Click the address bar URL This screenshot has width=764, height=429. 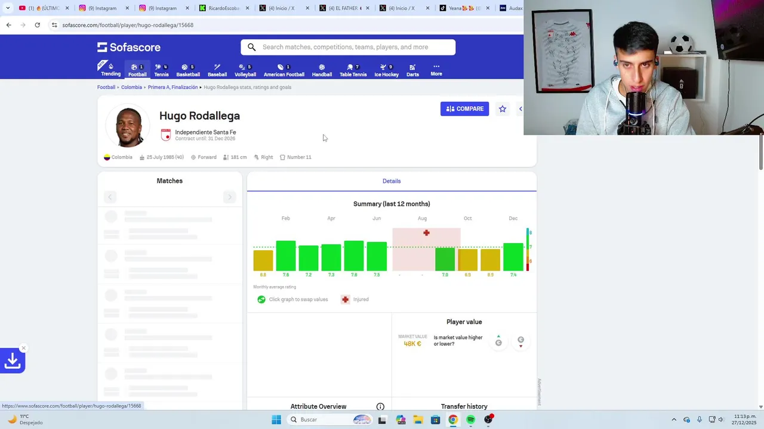(128, 25)
